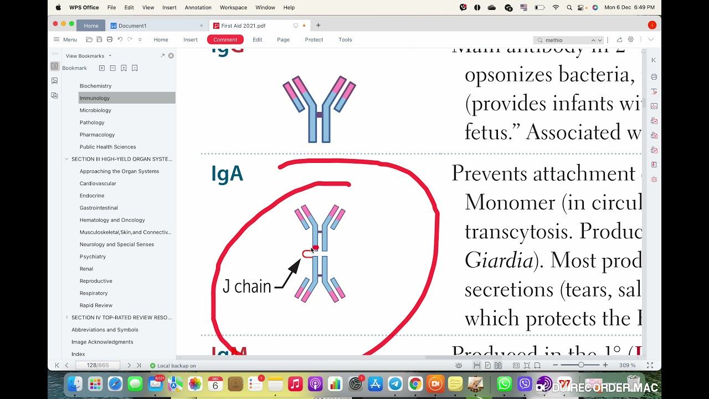Open the Workspace menu in menu bar
This screenshot has height=399, width=709.
point(233,8)
